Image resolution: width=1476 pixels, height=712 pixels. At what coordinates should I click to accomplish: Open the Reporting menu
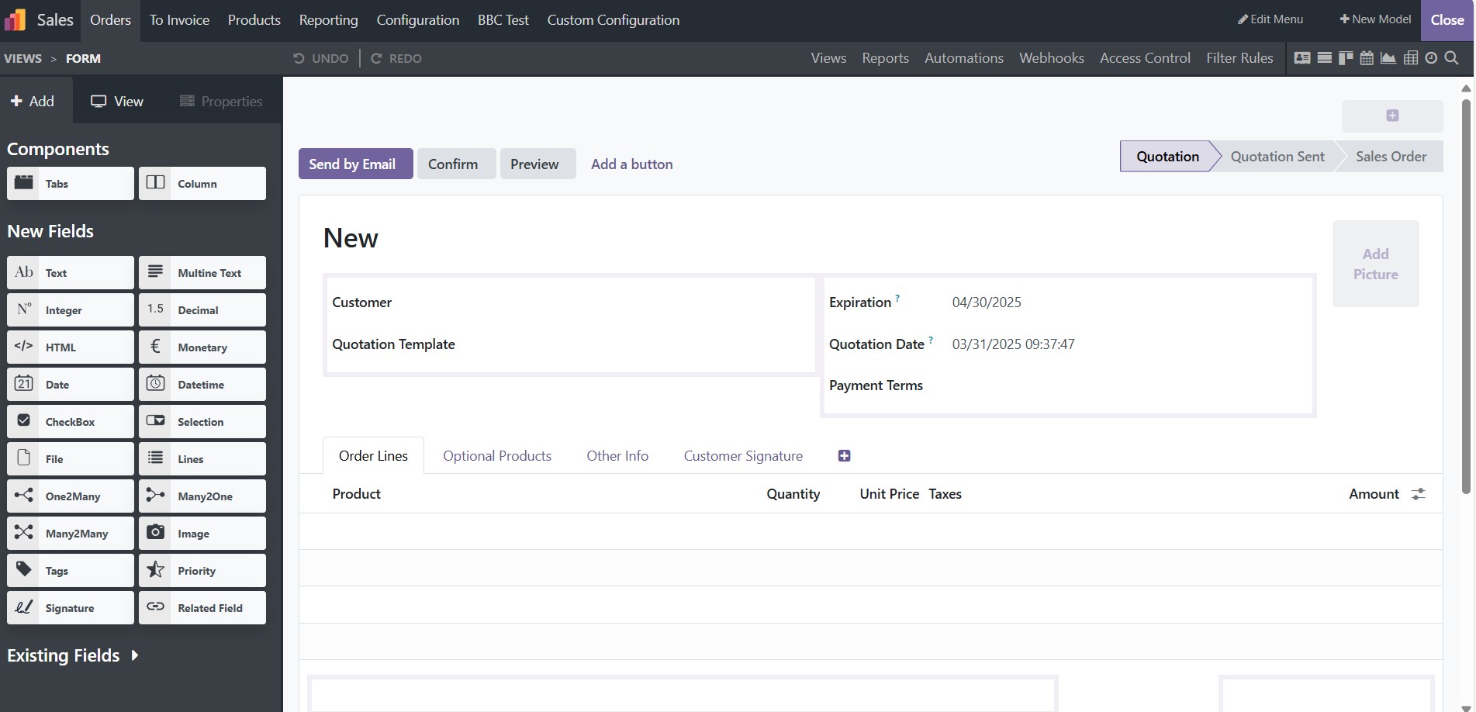(328, 19)
